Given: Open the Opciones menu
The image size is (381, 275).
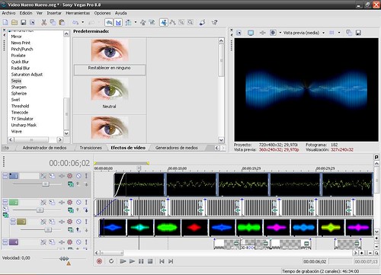Looking at the screenshot, I should (102, 13).
